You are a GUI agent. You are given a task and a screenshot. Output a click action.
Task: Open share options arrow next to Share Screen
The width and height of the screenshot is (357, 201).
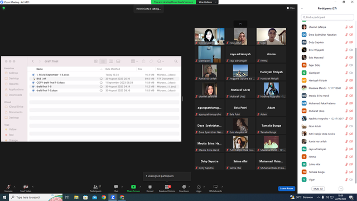(140, 187)
